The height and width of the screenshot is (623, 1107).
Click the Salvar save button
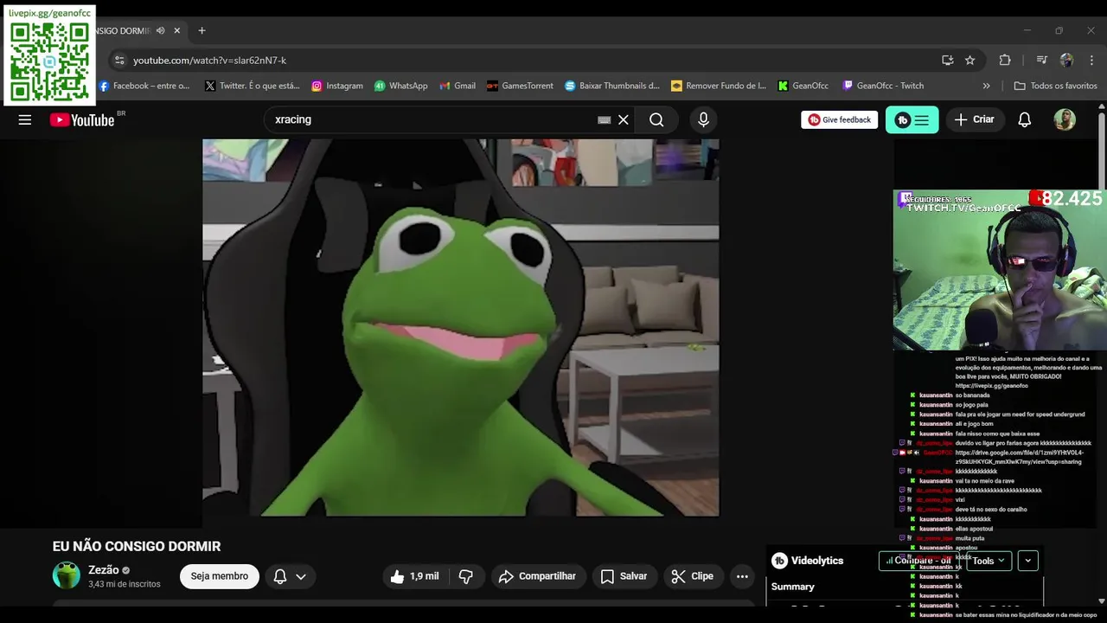click(x=624, y=576)
